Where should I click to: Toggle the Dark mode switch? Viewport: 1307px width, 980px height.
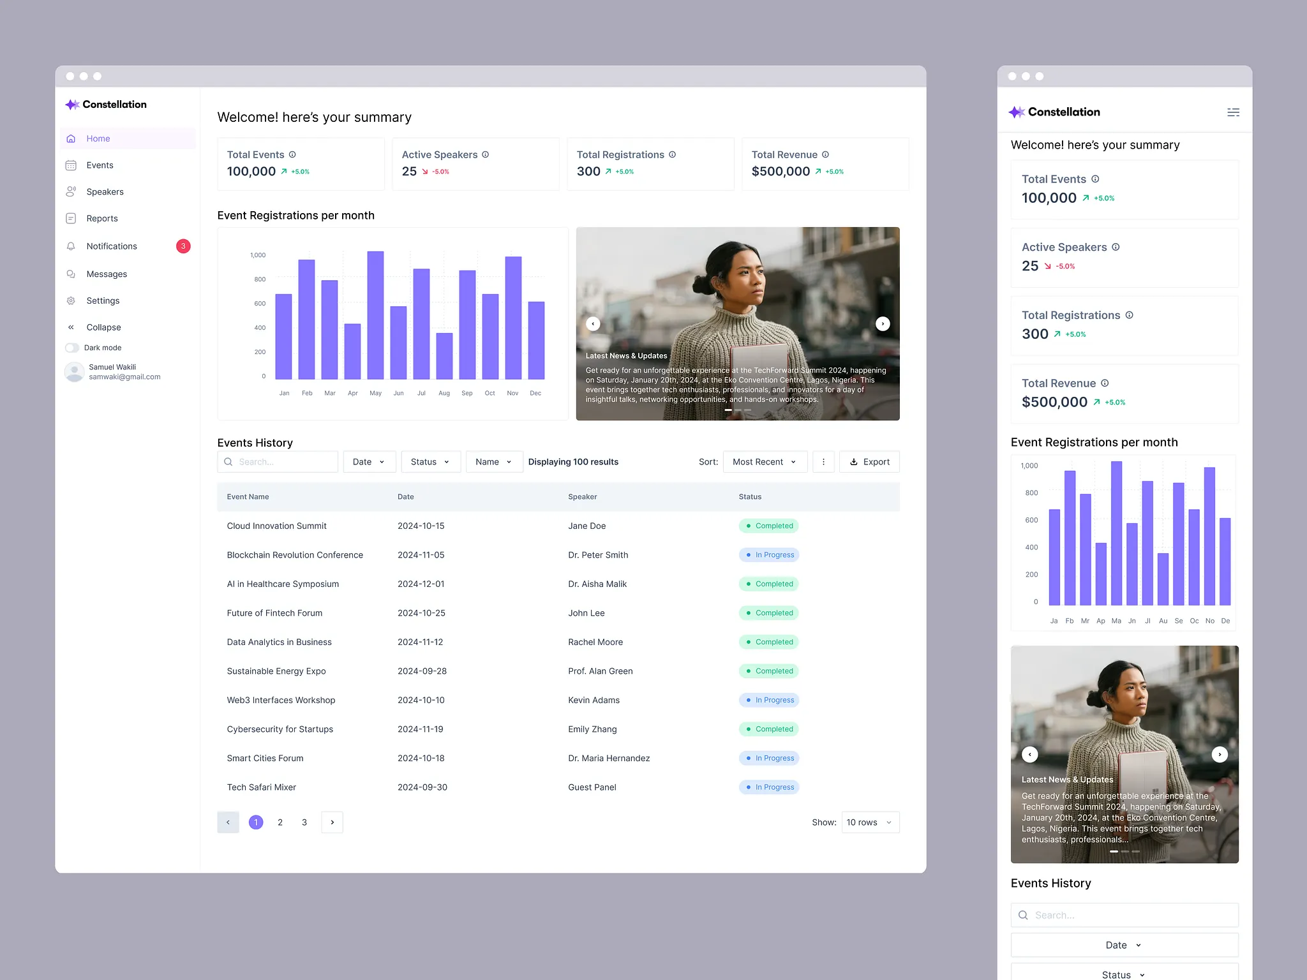coord(72,348)
